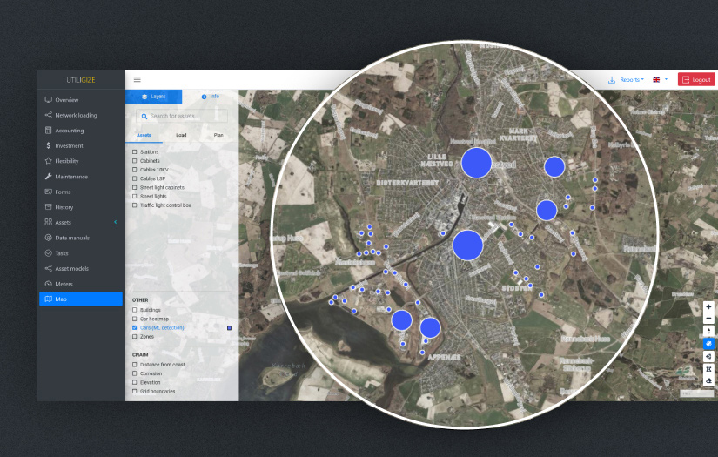Click the large cluster near Appenæs

point(430,328)
